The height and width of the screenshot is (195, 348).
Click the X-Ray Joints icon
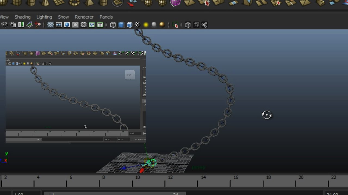pyautogui.click(x=204, y=25)
